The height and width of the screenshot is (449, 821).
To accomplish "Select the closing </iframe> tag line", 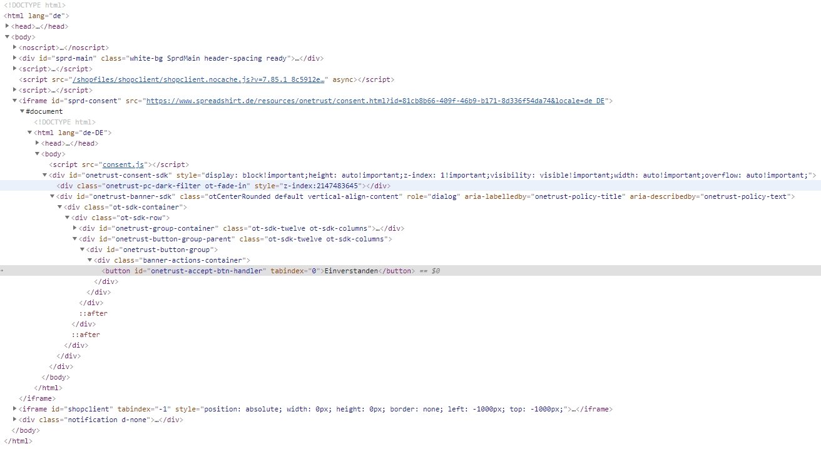I will 37,398.
